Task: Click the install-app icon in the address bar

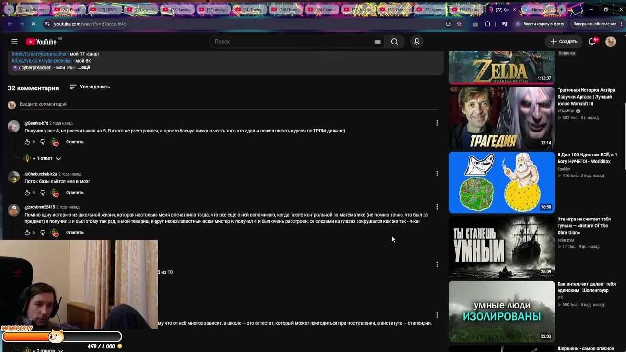Action: pos(448,24)
